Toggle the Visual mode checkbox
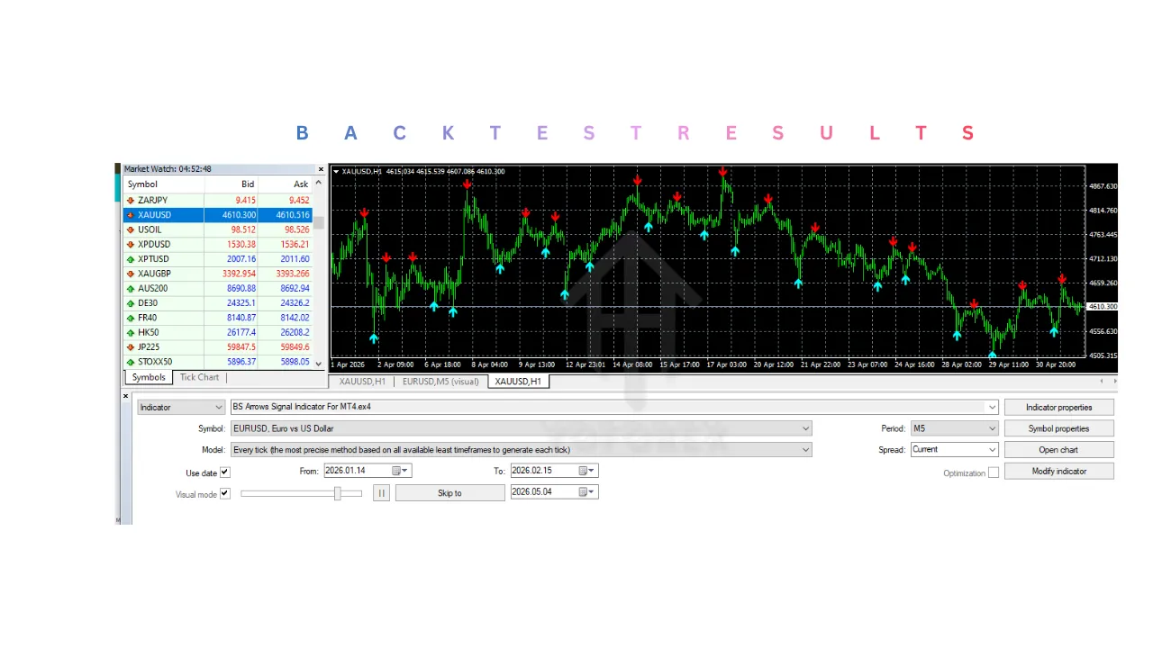 pos(225,494)
